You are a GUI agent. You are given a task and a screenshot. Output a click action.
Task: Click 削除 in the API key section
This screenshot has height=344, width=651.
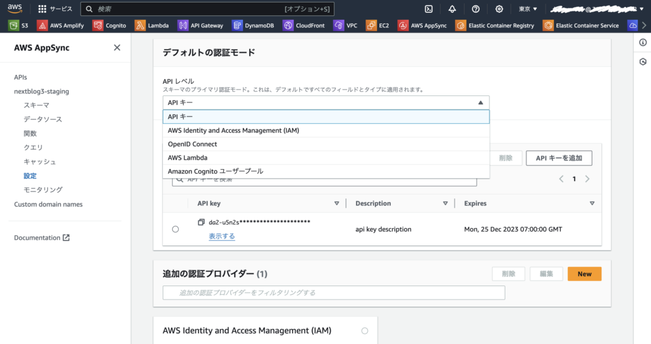coord(505,158)
